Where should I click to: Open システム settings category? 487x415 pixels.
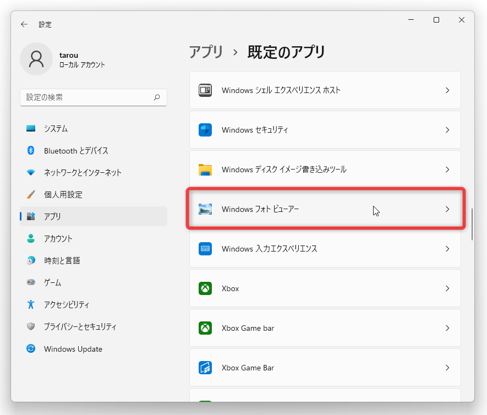(94, 128)
